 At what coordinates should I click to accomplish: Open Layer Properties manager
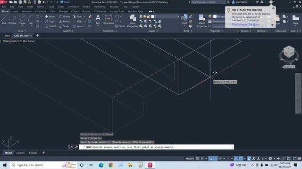point(133,21)
